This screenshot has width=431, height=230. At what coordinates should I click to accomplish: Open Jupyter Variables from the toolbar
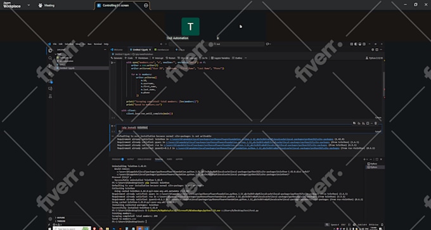click(220, 58)
